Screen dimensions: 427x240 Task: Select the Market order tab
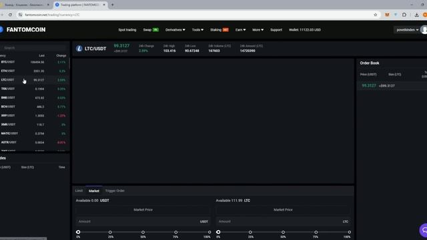94,191
